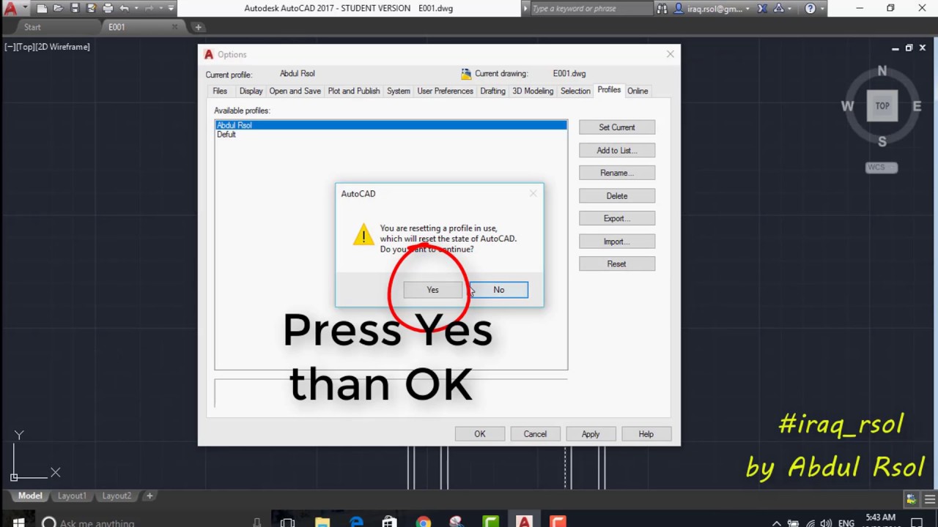The width and height of the screenshot is (938, 527).
Task: Switch to the Start file tab
Action: coord(32,27)
